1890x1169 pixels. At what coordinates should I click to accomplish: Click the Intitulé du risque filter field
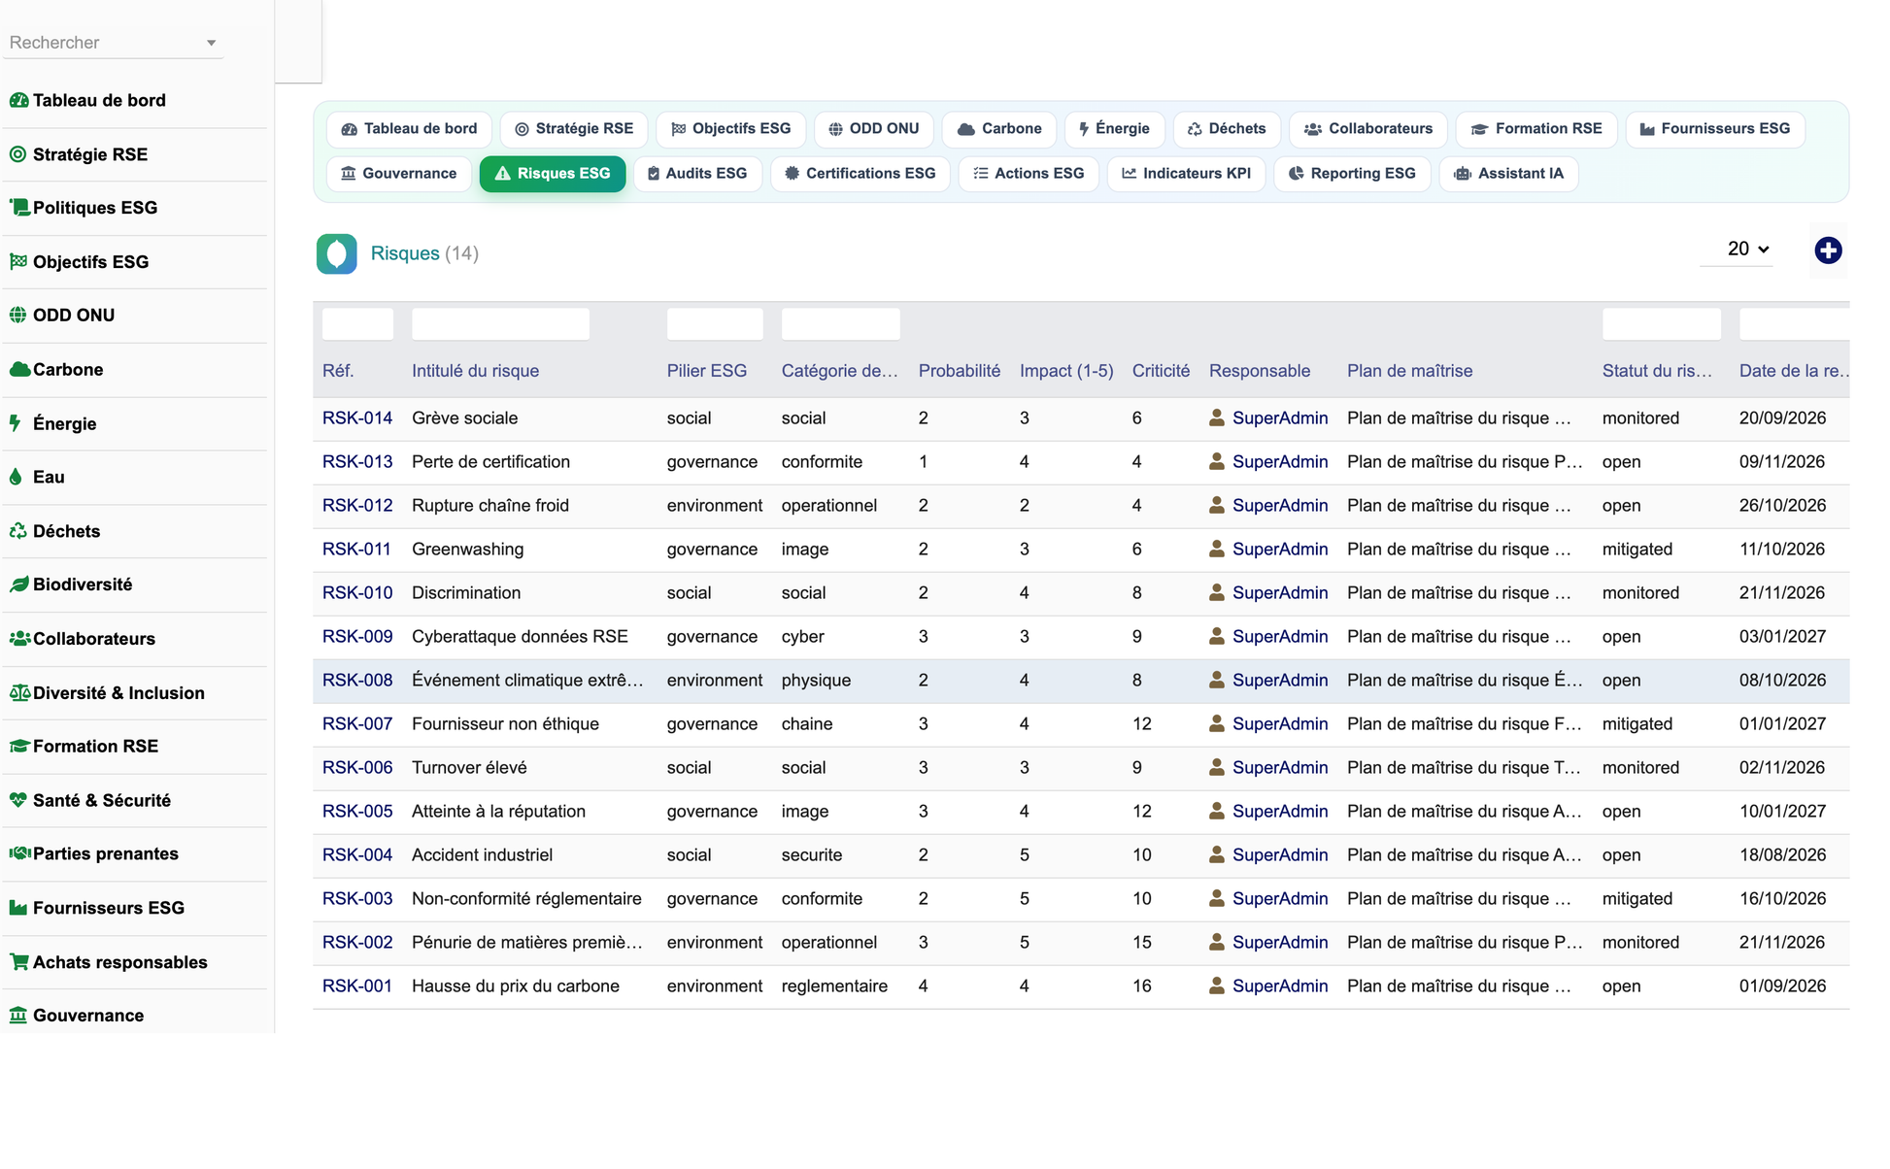point(500,324)
